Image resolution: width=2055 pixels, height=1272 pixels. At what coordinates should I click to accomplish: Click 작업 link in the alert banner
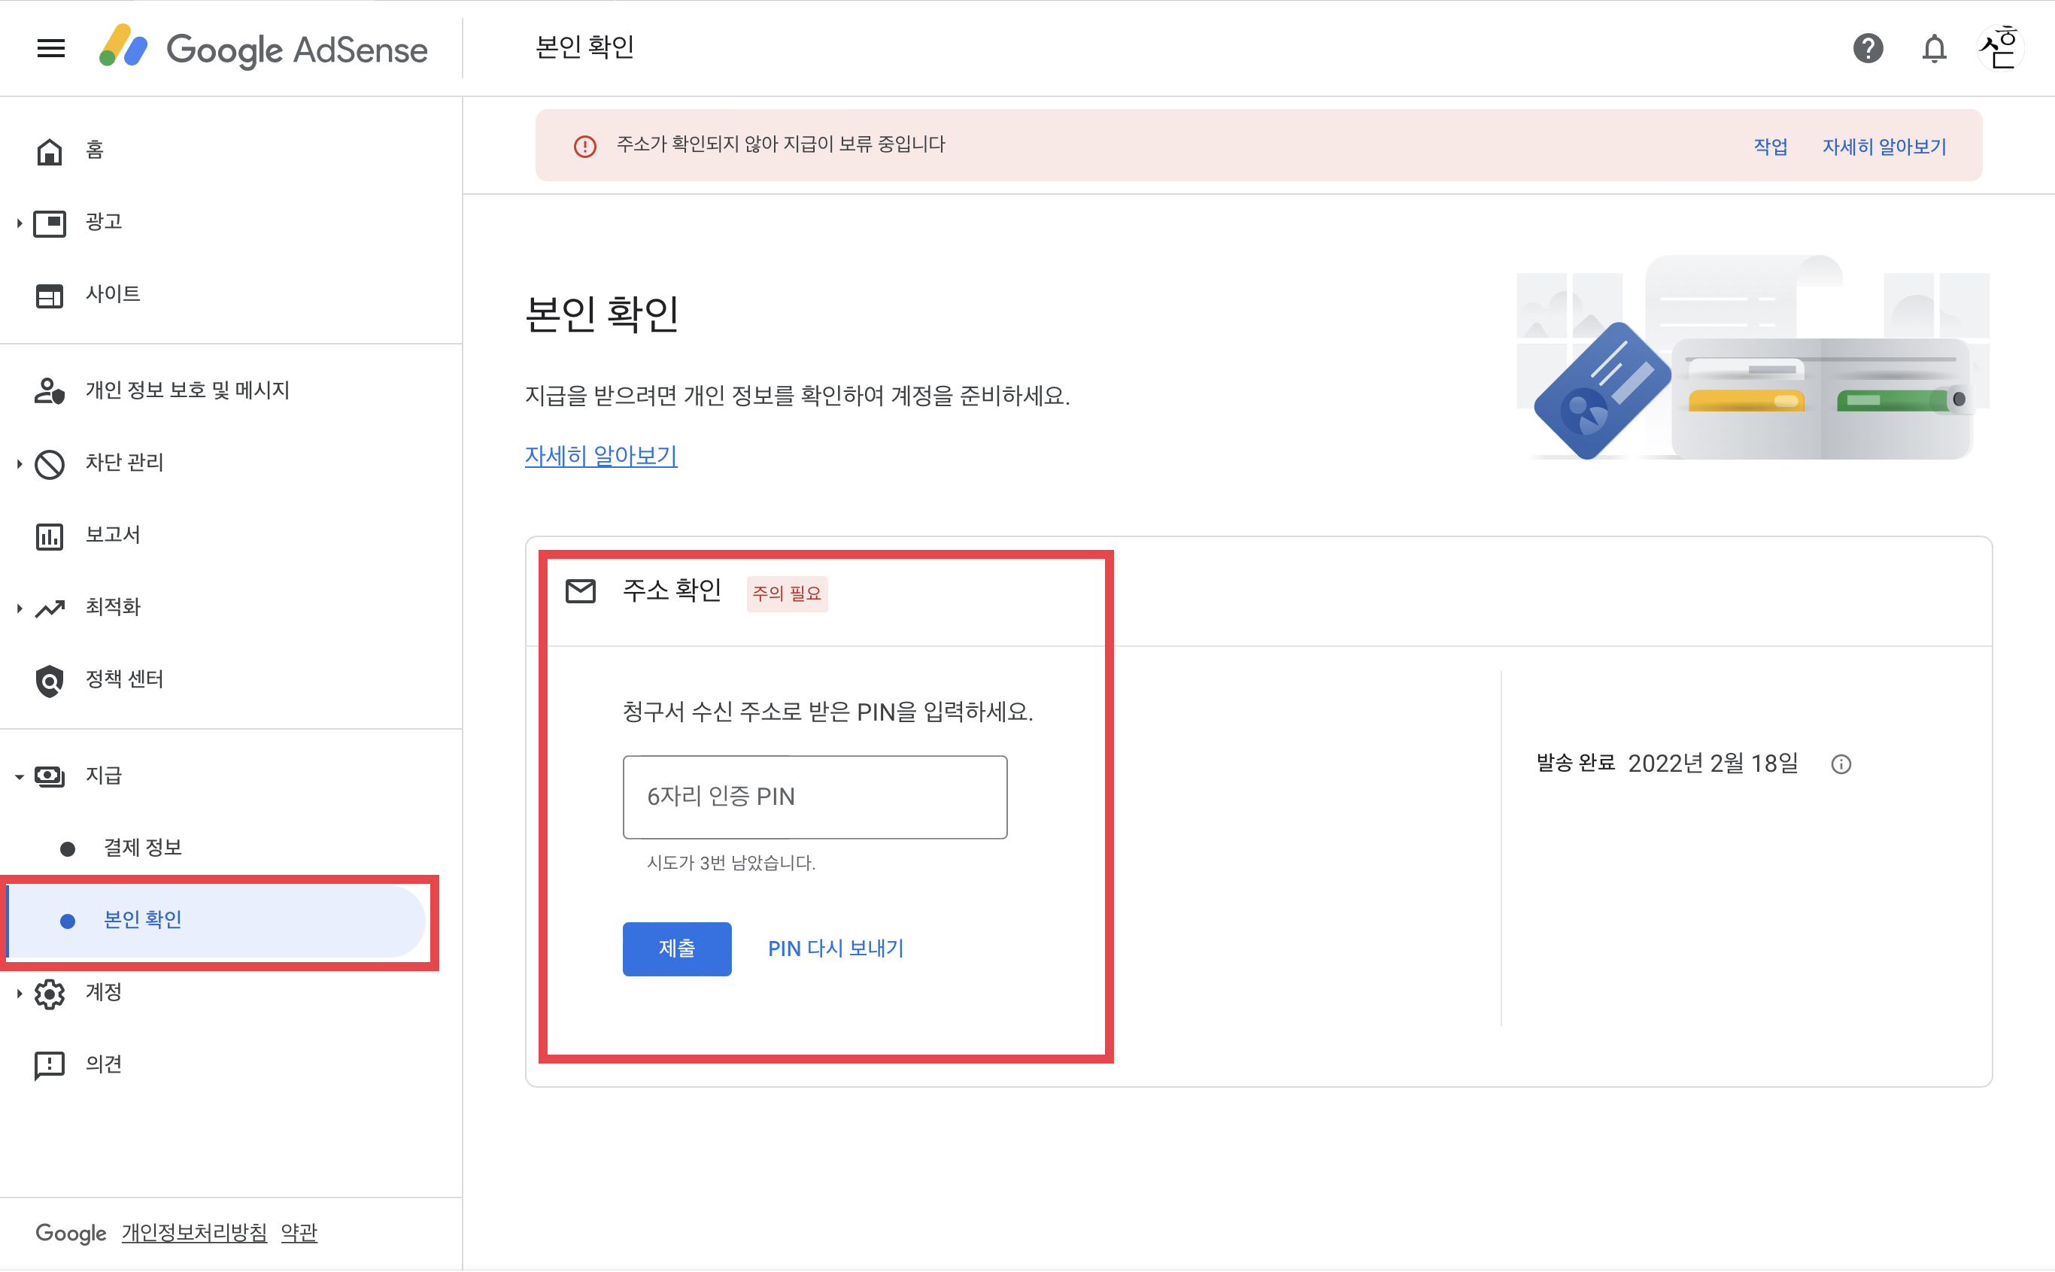(1770, 147)
